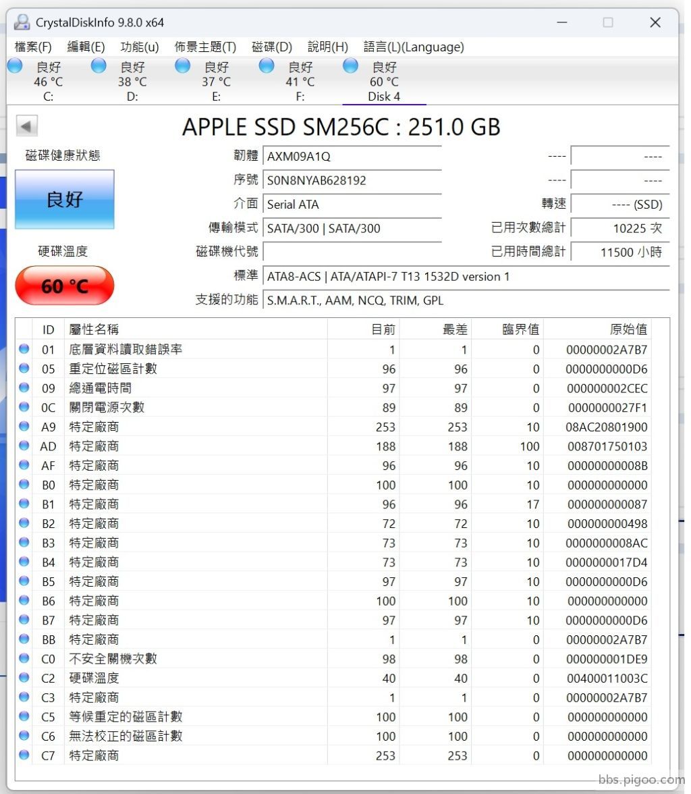
Task: Click status dot for attribute 09
Action: pos(24,388)
